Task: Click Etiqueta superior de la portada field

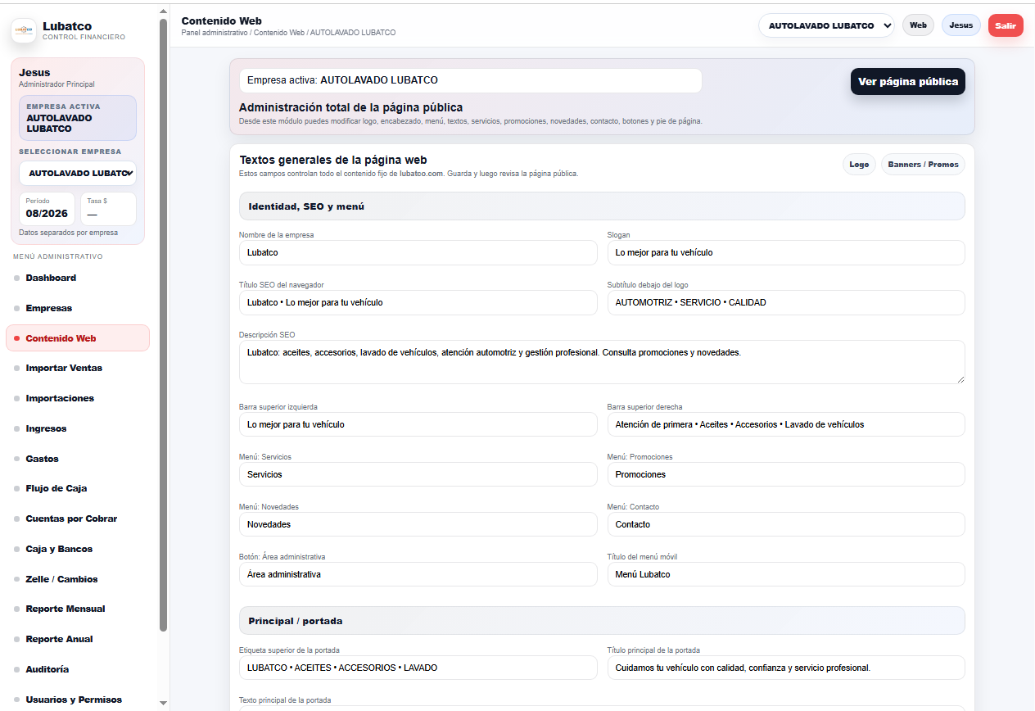Action: click(418, 668)
